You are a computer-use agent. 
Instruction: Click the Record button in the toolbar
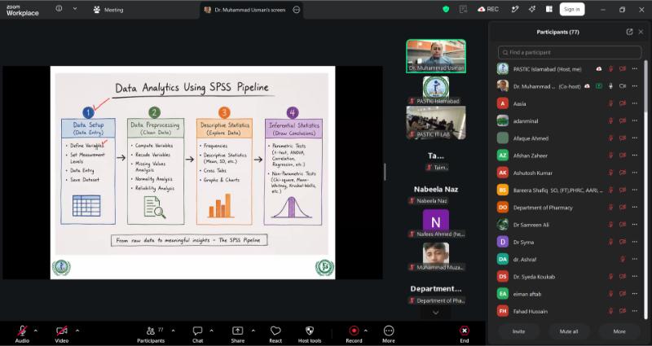pyautogui.click(x=354, y=335)
